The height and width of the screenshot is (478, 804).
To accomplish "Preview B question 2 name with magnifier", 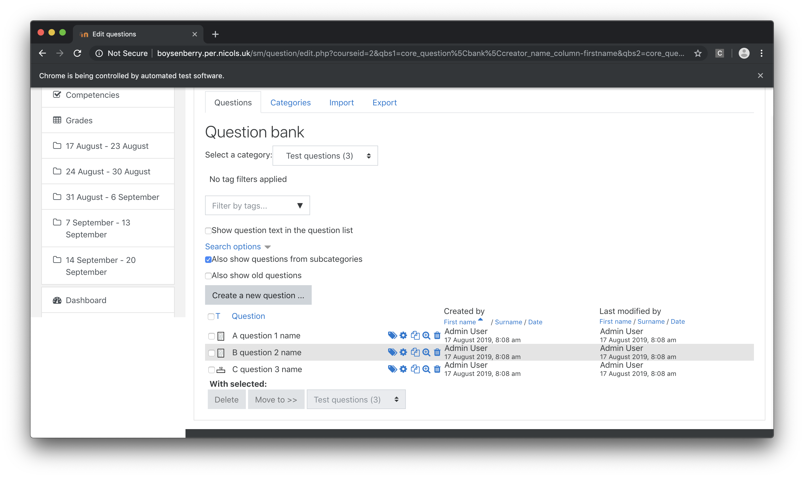I will pyautogui.click(x=426, y=352).
